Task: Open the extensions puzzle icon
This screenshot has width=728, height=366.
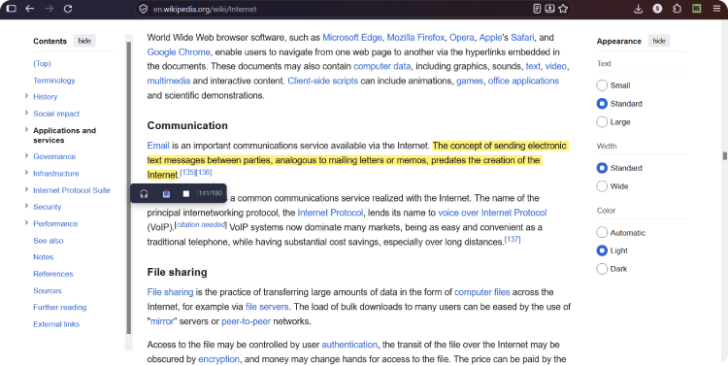Action: [678, 9]
